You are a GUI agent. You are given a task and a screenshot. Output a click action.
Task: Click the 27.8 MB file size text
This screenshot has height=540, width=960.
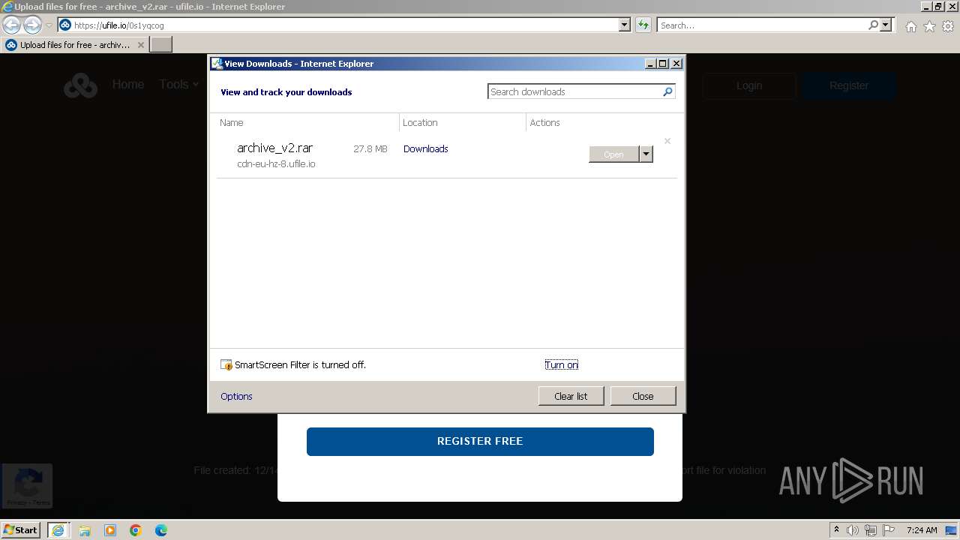coord(370,148)
